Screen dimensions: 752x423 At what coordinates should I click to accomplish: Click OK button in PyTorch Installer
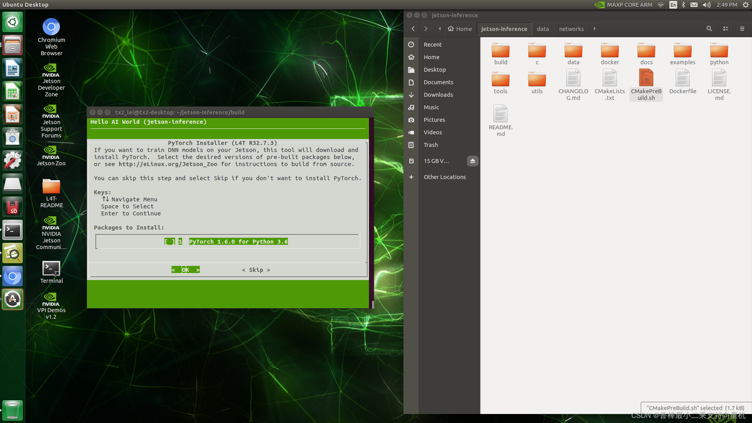186,270
